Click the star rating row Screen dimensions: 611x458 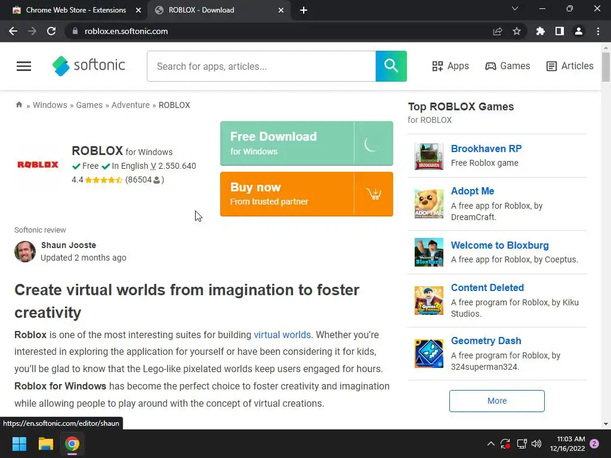[104, 180]
